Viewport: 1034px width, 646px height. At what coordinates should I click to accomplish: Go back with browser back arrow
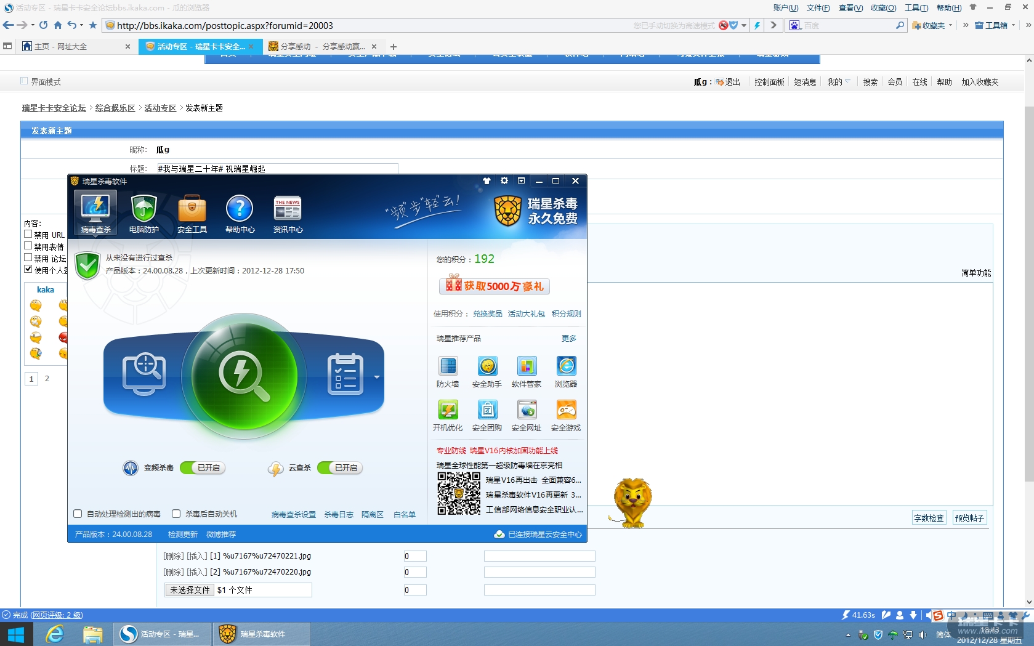(x=8, y=25)
